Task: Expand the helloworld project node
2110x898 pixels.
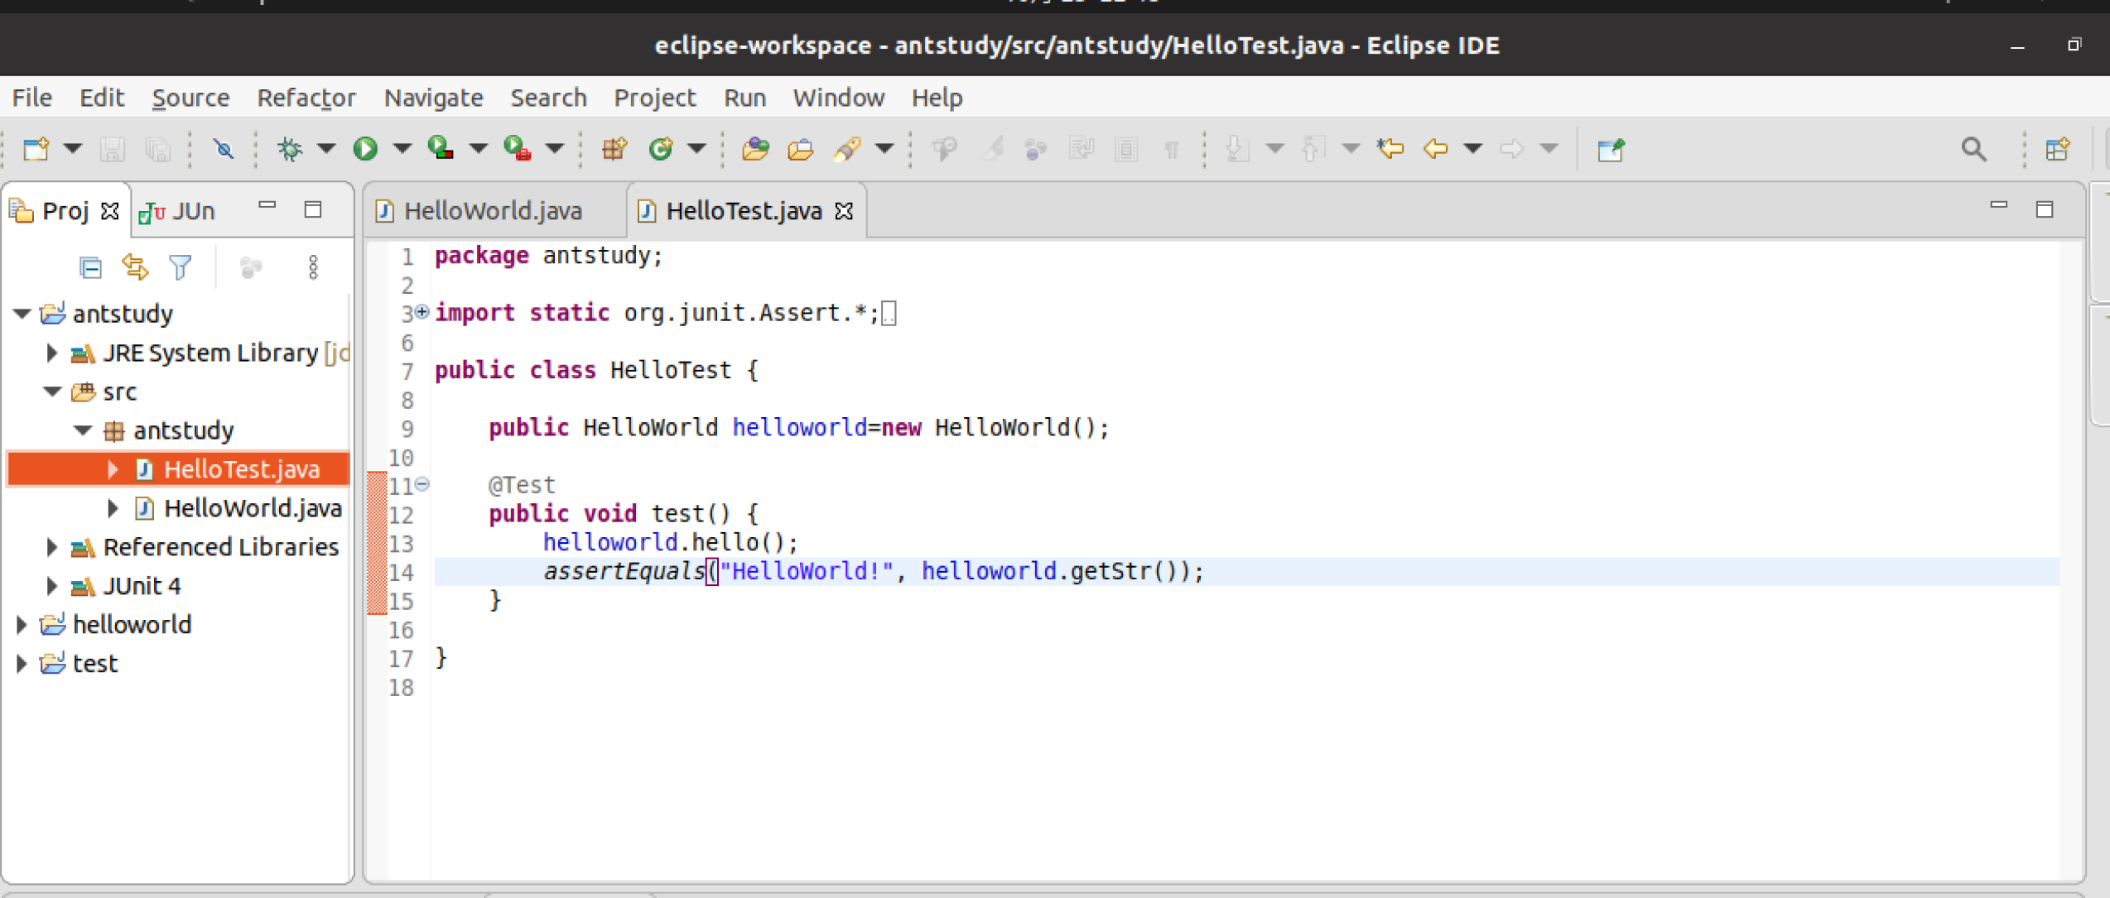Action: click(x=22, y=625)
